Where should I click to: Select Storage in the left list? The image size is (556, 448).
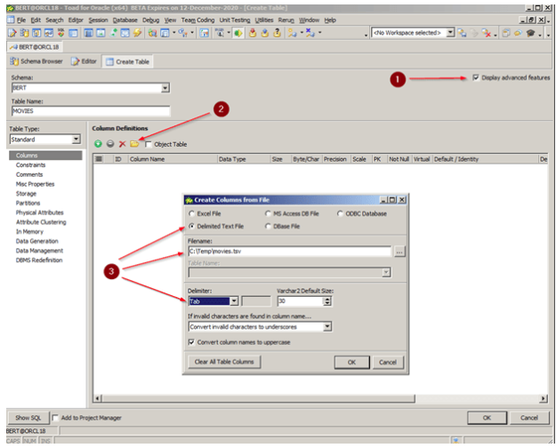(26, 194)
